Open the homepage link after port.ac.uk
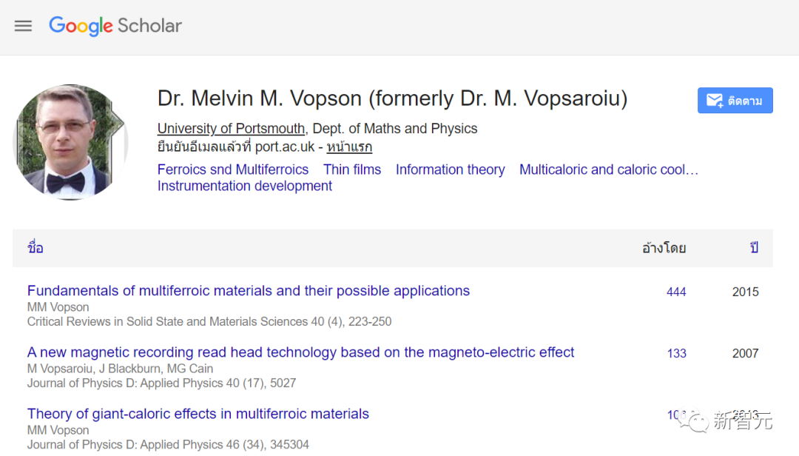Screen dimensions: 799x456 pyautogui.click(x=349, y=147)
